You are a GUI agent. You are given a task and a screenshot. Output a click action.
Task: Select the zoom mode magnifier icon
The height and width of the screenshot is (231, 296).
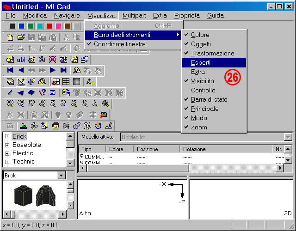(x=42, y=82)
